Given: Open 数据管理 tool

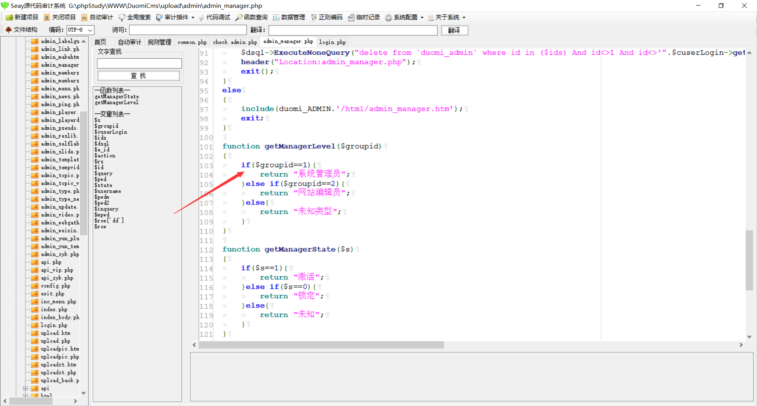Looking at the screenshot, I should tap(289, 17).
